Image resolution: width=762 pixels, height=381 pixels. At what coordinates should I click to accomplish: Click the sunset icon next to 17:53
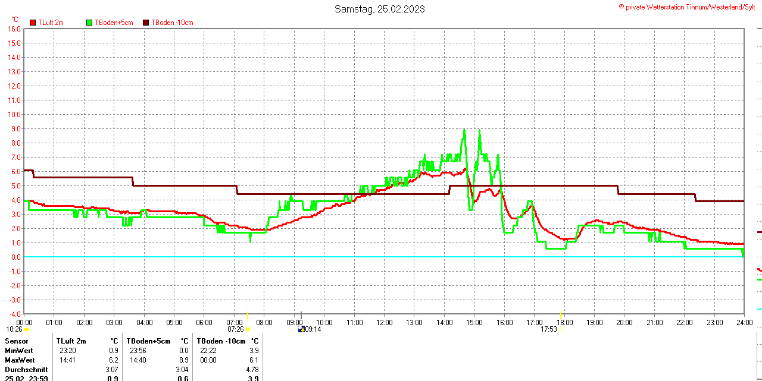[x=561, y=329]
